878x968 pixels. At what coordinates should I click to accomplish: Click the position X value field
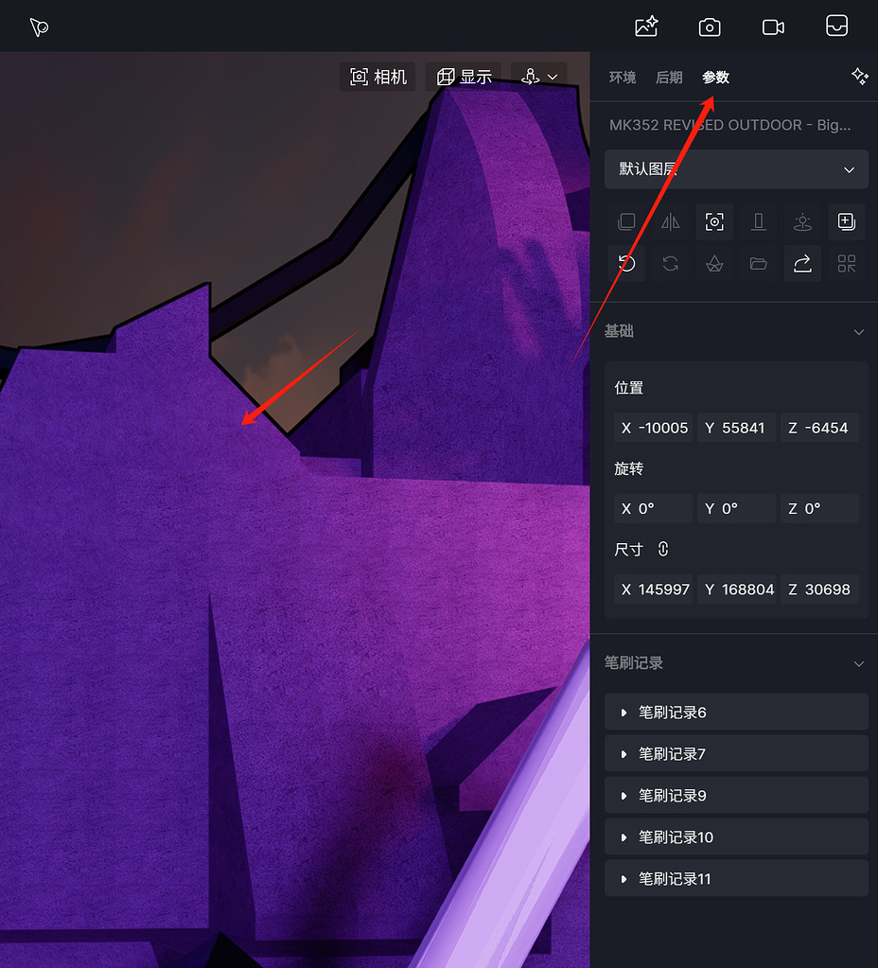(653, 428)
